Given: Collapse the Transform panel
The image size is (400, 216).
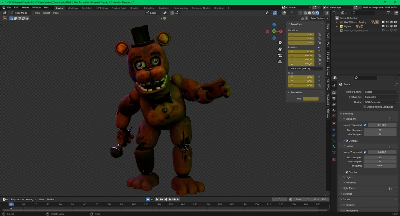Looking at the screenshot, I should pos(296,24).
